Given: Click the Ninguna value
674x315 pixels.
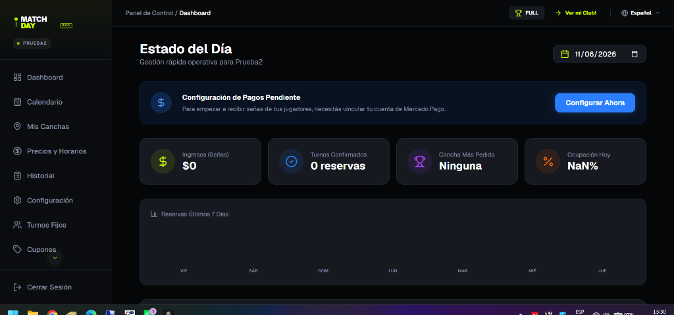Looking at the screenshot, I should [460, 166].
